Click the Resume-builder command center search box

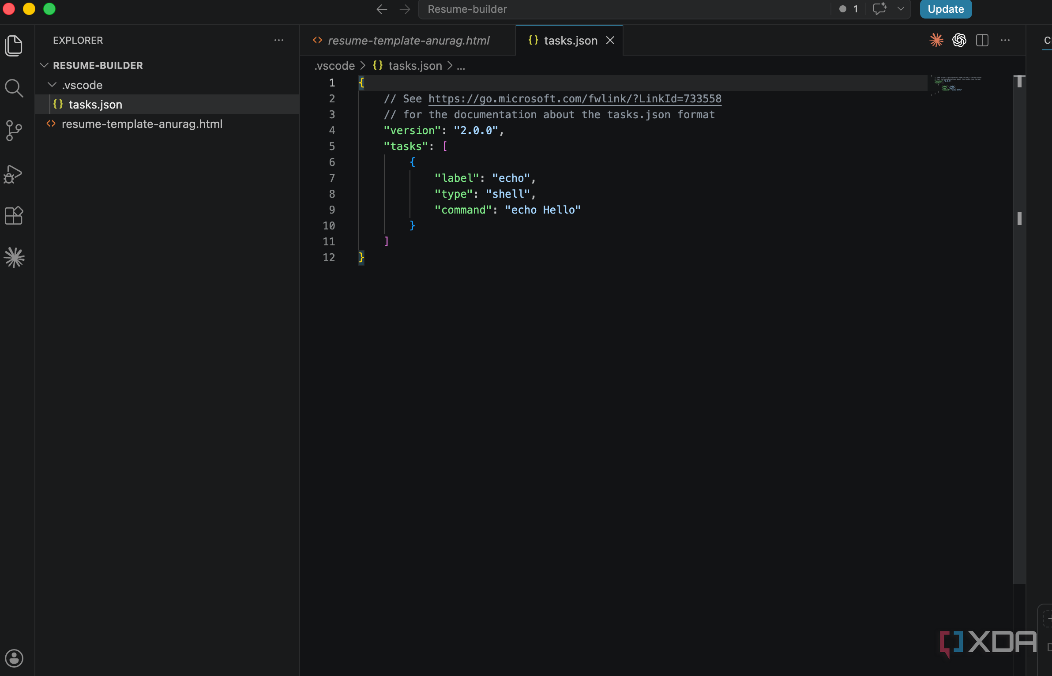(624, 9)
